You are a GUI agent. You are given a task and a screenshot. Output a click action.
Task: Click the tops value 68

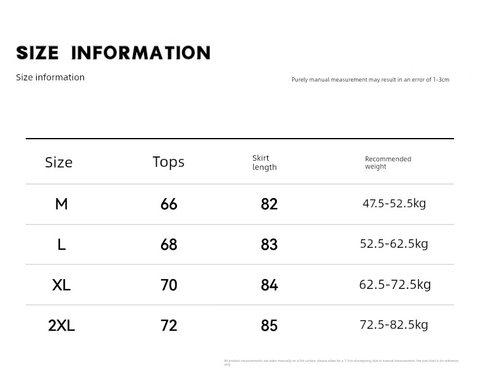pos(169,245)
